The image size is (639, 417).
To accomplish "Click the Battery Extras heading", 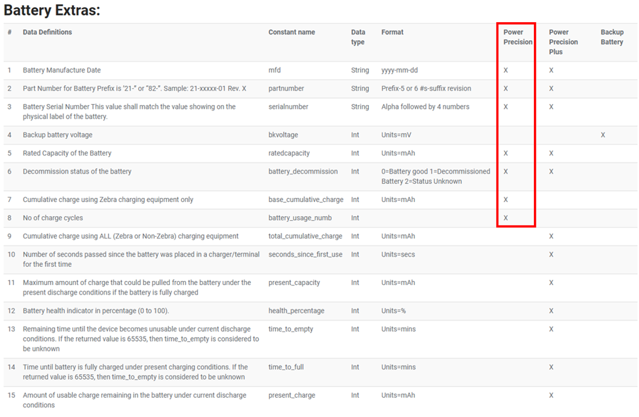I will (x=52, y=10).
